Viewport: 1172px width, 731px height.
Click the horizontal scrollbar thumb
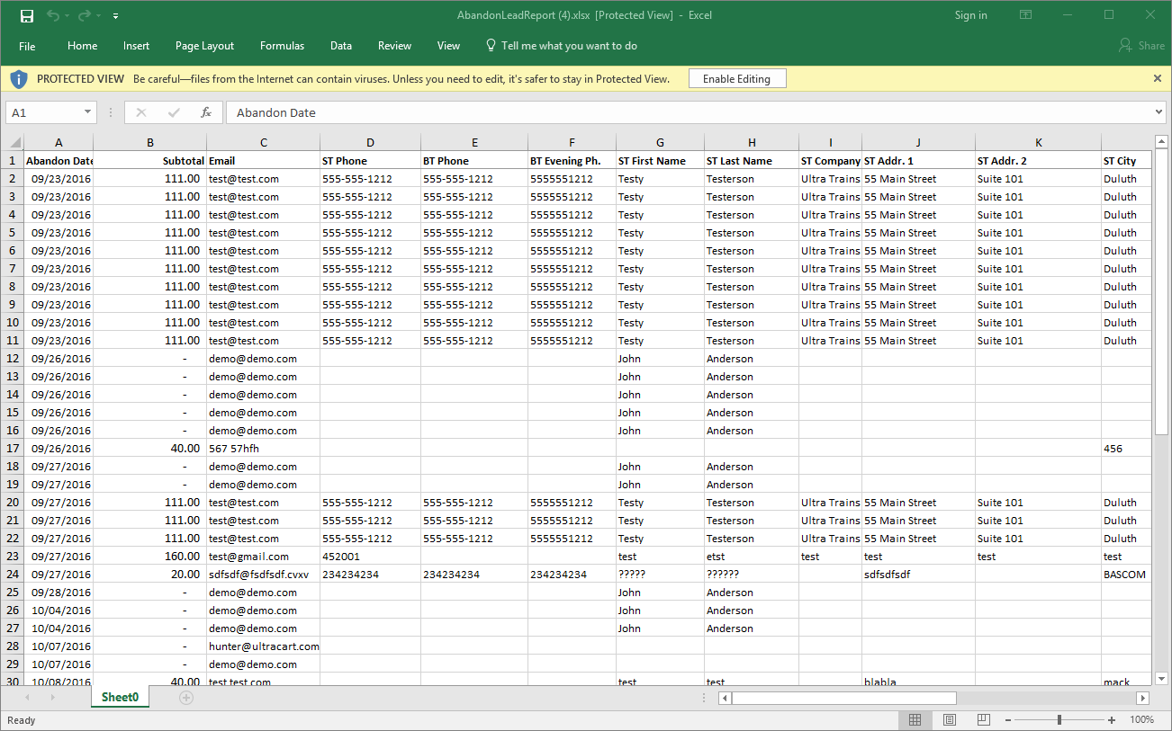(x=844, y=698)
